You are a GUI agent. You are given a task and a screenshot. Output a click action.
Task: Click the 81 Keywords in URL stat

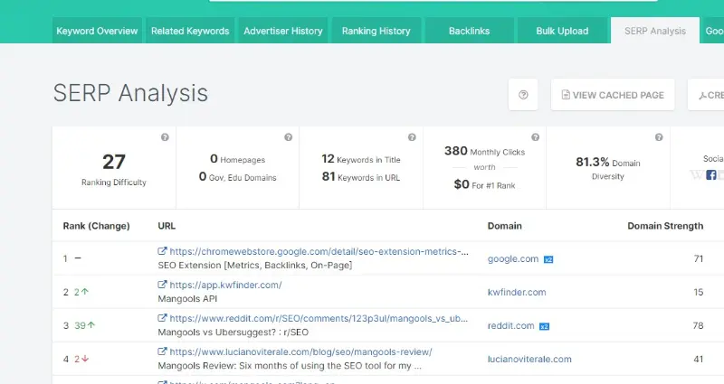point(360,177)
